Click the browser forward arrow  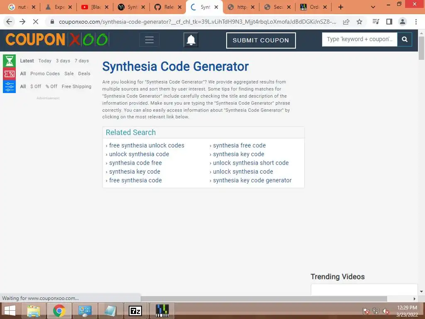click(22, 22)
